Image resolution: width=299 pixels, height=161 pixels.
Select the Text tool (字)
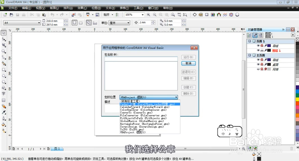4,94
